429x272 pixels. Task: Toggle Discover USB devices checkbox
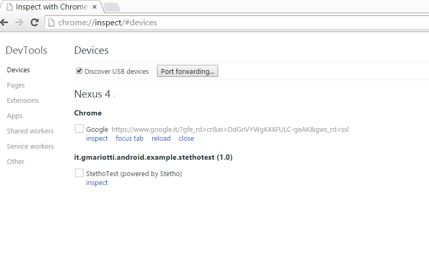tap(79, 71)
